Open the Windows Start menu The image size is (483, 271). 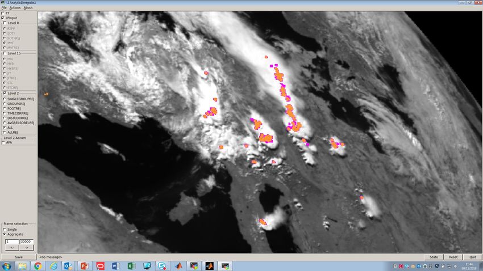[x=7, y=266]
